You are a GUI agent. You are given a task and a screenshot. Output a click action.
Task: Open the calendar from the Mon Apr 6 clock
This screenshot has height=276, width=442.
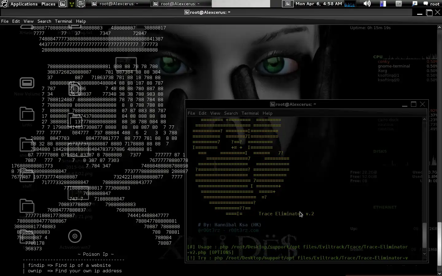(319, 4)
